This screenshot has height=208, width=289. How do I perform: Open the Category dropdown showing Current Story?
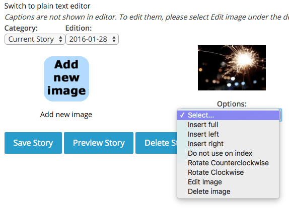coord(35,39)
